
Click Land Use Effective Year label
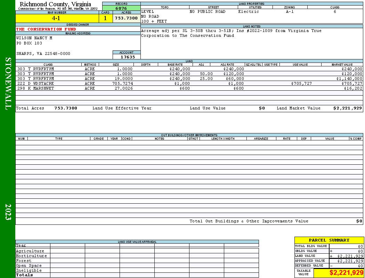coord(122,108)
